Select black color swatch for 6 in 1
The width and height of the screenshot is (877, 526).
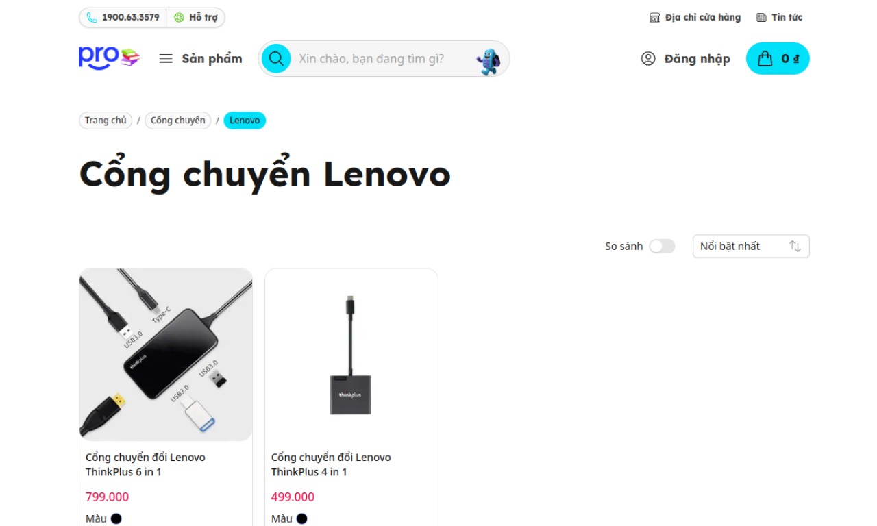click(116, 519)
